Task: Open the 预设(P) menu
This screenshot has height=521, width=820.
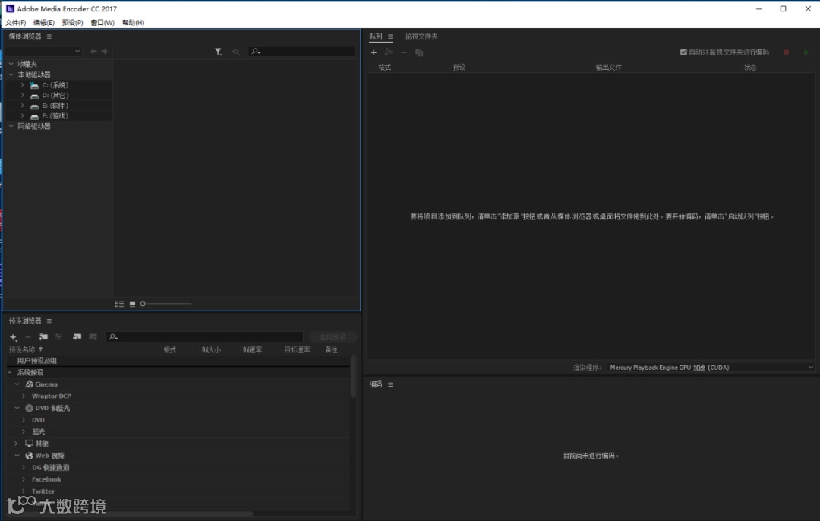Action: [73, 23]
